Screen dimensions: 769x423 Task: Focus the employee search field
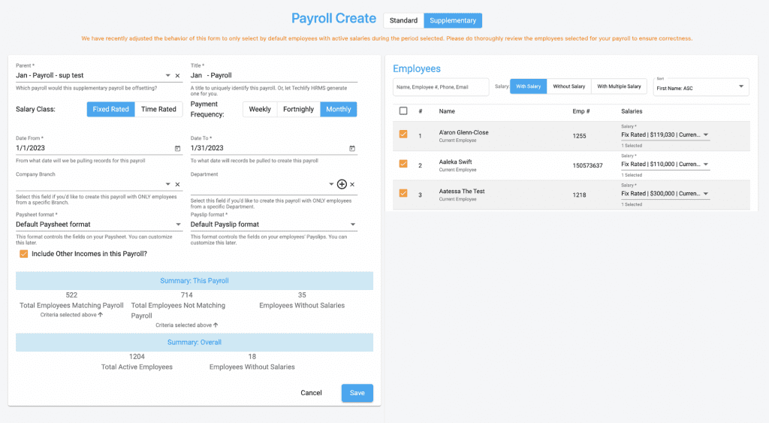pos(441,87)
